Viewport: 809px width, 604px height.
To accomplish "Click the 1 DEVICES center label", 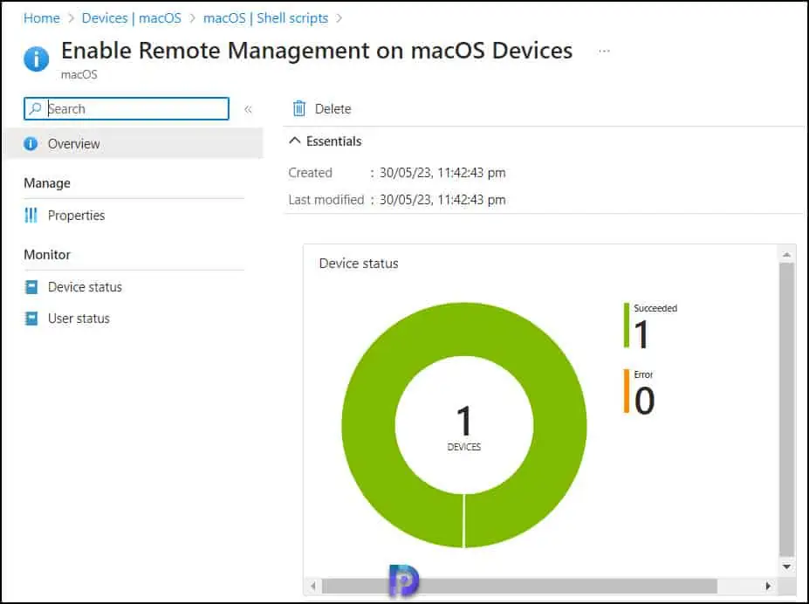I will point(463,428).
